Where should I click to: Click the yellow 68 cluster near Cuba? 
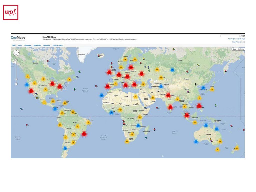[x=53, y=101]
